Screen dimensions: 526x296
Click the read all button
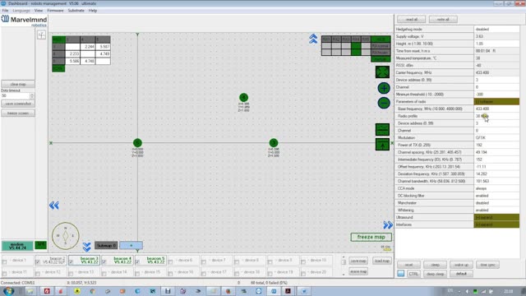click(412, 20)
